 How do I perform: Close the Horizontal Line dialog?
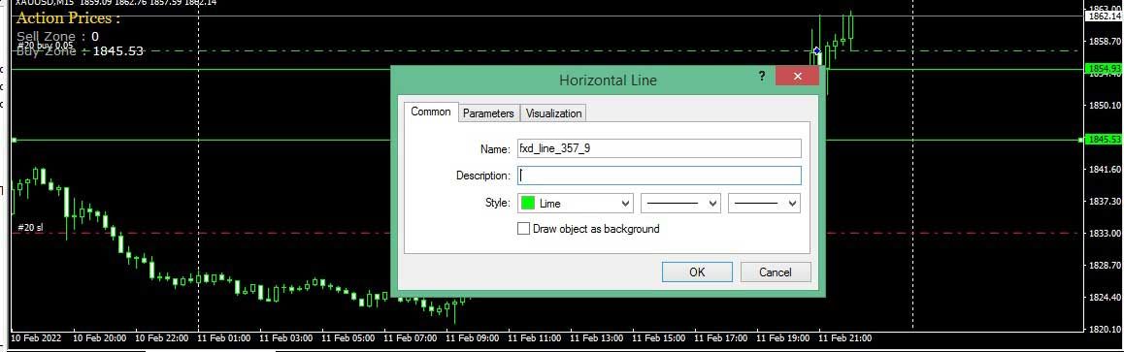[x=797, y=76]
